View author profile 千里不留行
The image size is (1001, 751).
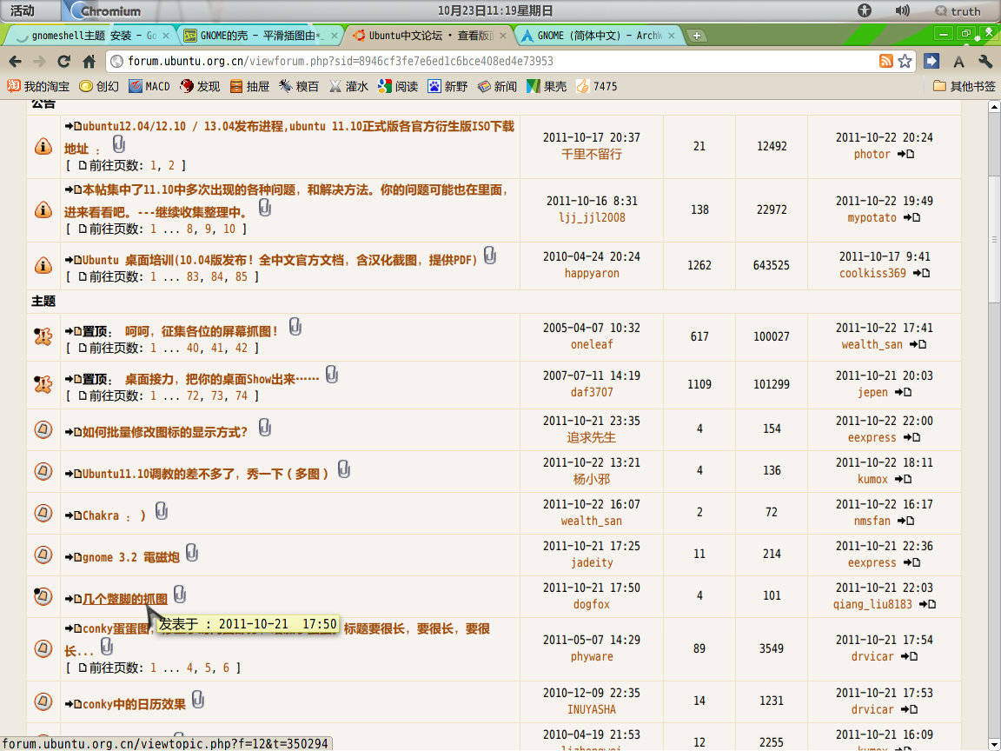(591, 154)
